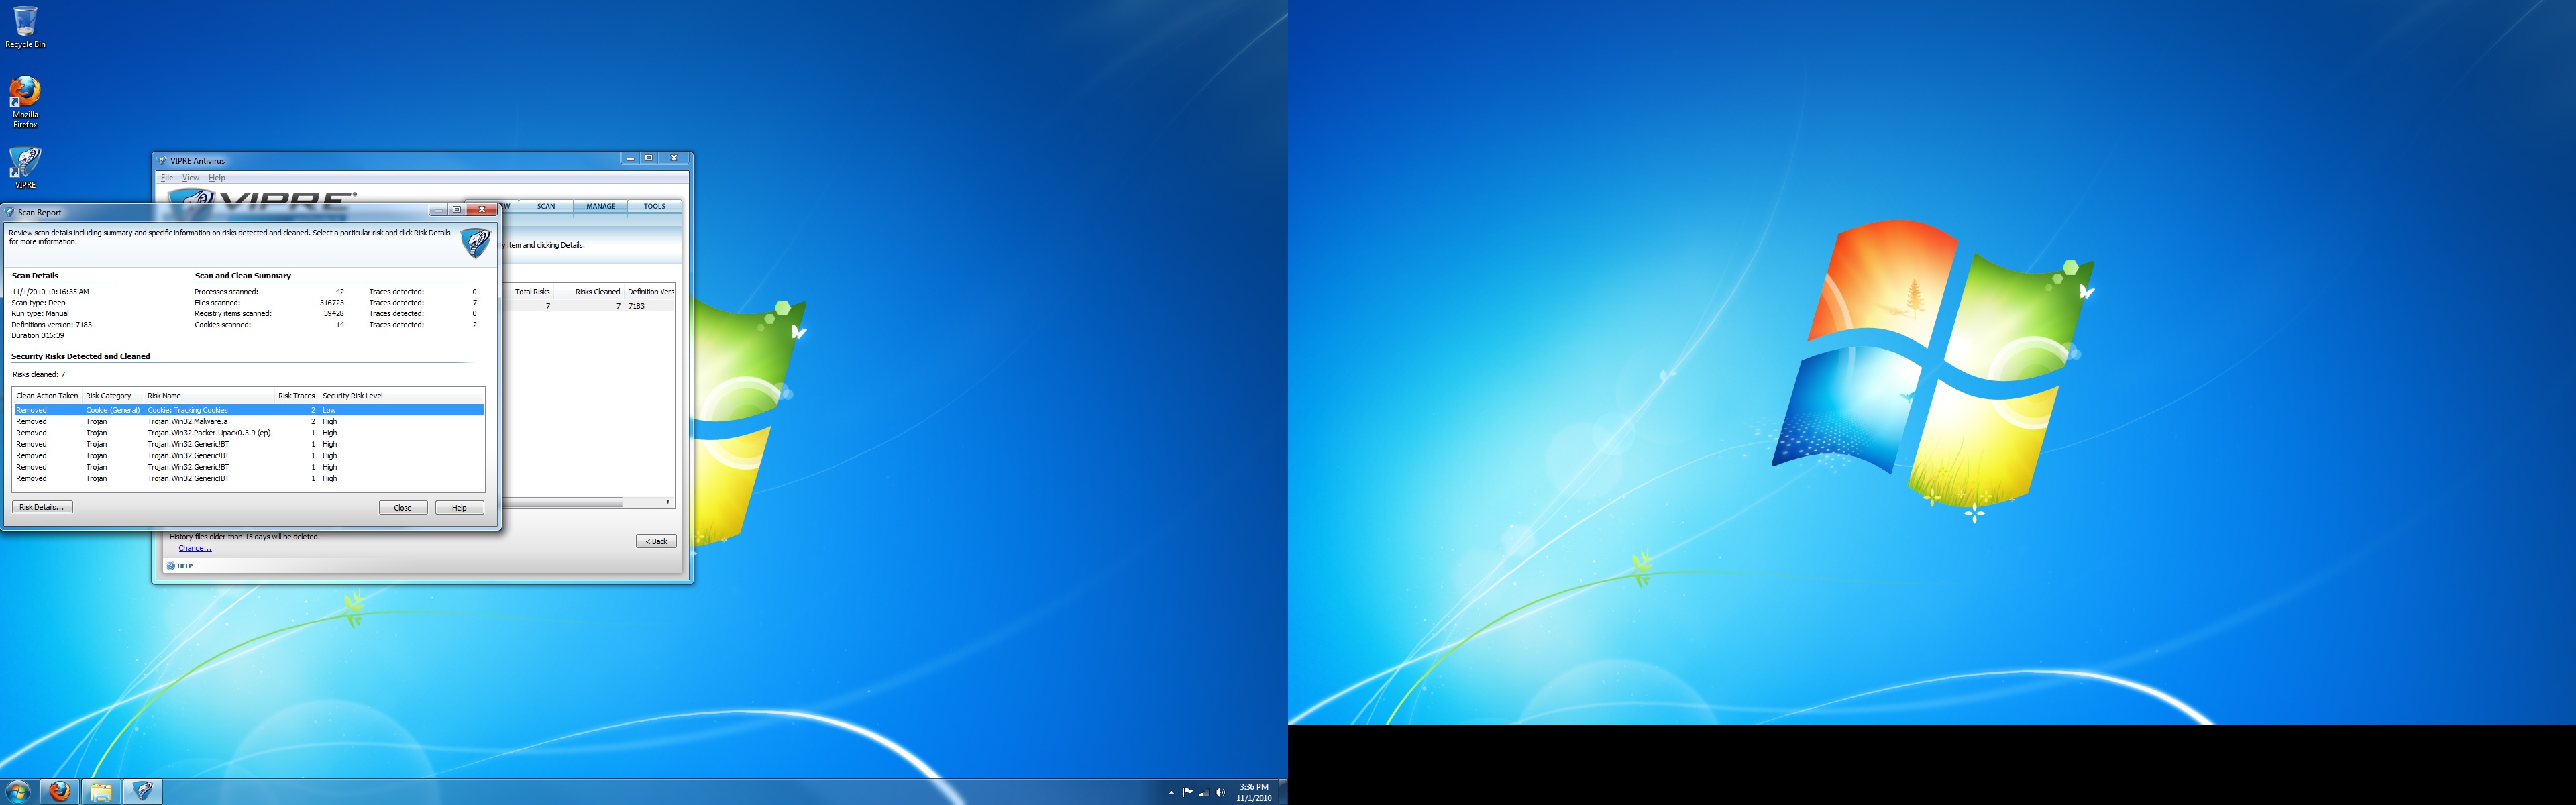Open the Help menu in VIPRE

point(217,178)
